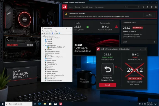Select the AMD Radeon RX 7900 XT device

point(56,47)
